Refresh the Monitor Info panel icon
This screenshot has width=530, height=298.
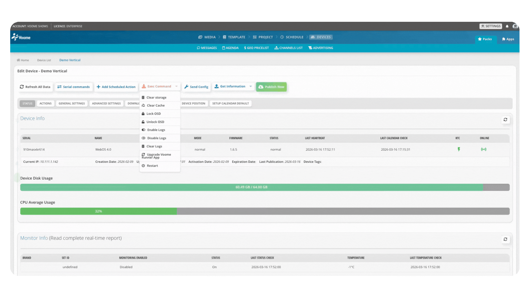tap(505, 239)
